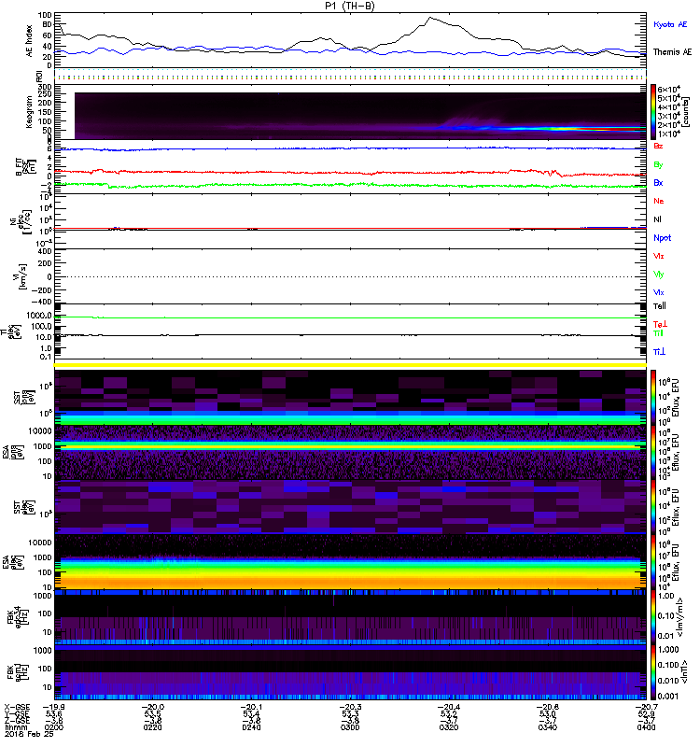700x747 pixels.
Task: Click the Keogram counts color bar
Action: click(x=653, y=112)
